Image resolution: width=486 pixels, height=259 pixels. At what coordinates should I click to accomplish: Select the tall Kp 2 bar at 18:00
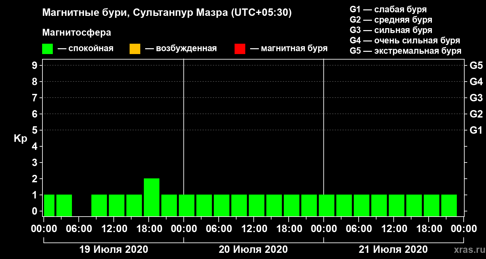tap(152, 197)
